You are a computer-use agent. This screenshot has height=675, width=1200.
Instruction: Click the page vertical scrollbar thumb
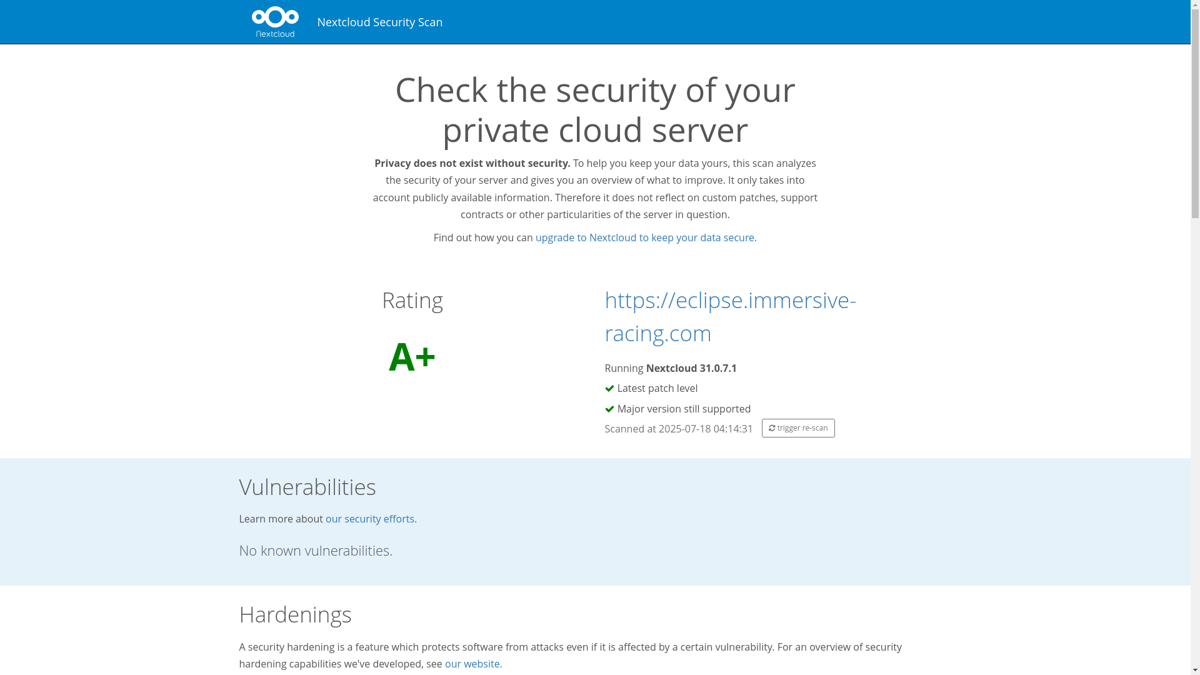tap(1195, 113)
